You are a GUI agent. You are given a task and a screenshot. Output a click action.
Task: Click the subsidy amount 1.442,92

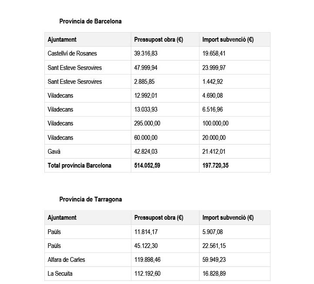coord(213,82)
